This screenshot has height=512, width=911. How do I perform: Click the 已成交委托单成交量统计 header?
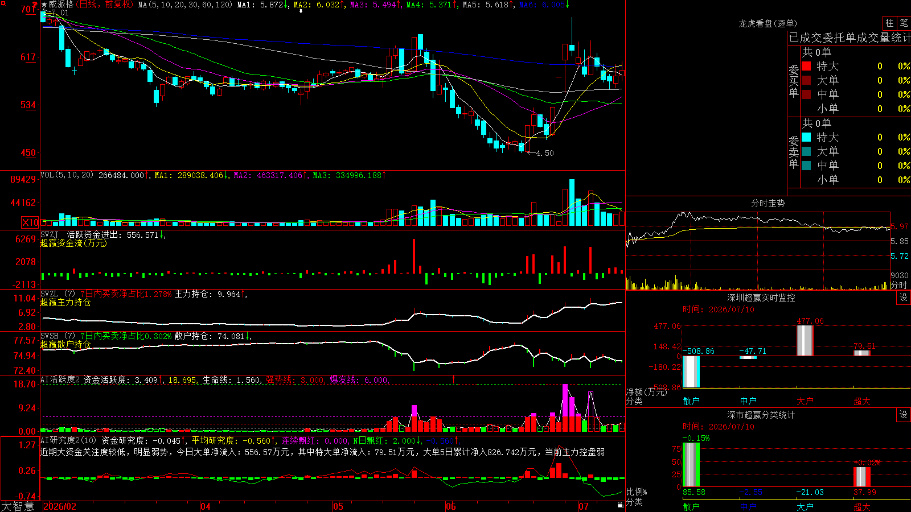(850, 38)
